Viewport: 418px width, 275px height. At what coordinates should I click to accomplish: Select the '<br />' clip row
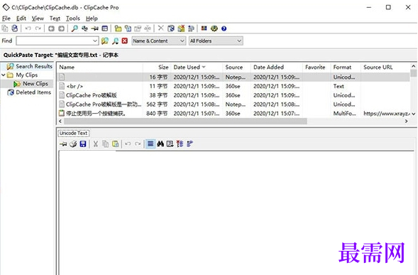(233, 86)
